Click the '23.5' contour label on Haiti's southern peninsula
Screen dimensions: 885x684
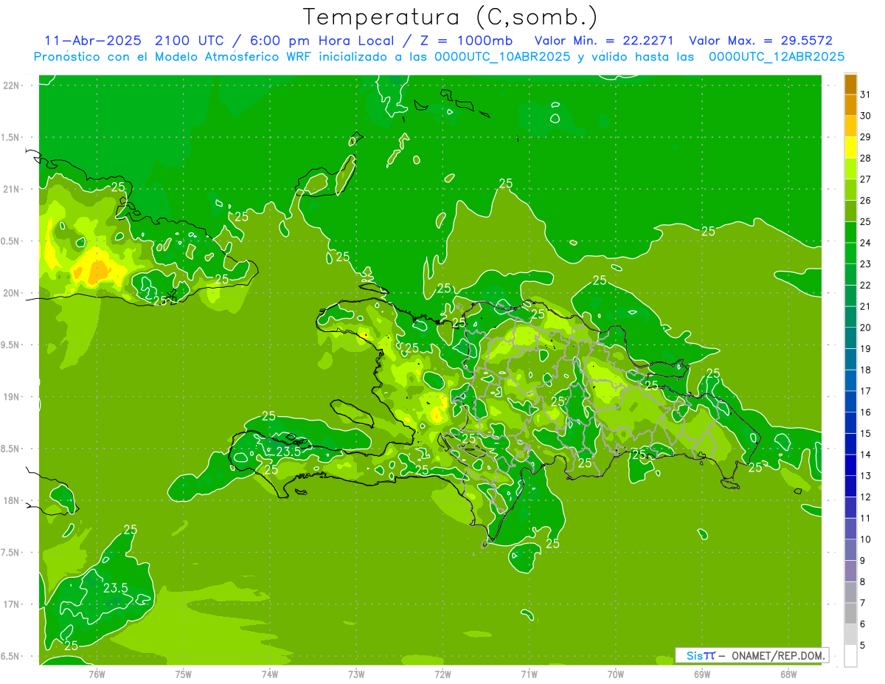288,452
